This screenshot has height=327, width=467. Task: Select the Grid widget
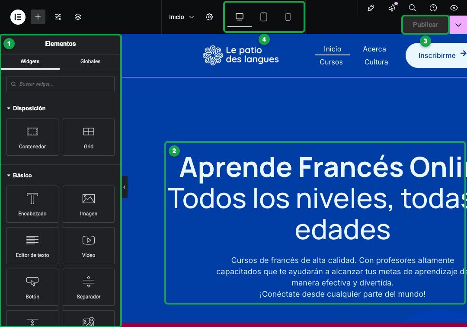point(89,137)
